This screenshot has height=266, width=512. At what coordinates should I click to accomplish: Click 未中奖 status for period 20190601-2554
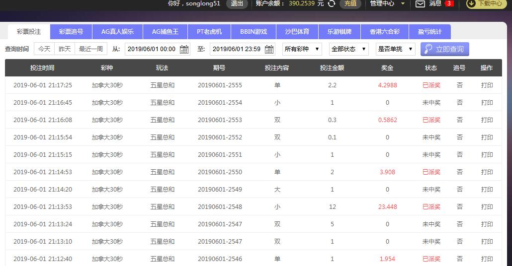431,103
